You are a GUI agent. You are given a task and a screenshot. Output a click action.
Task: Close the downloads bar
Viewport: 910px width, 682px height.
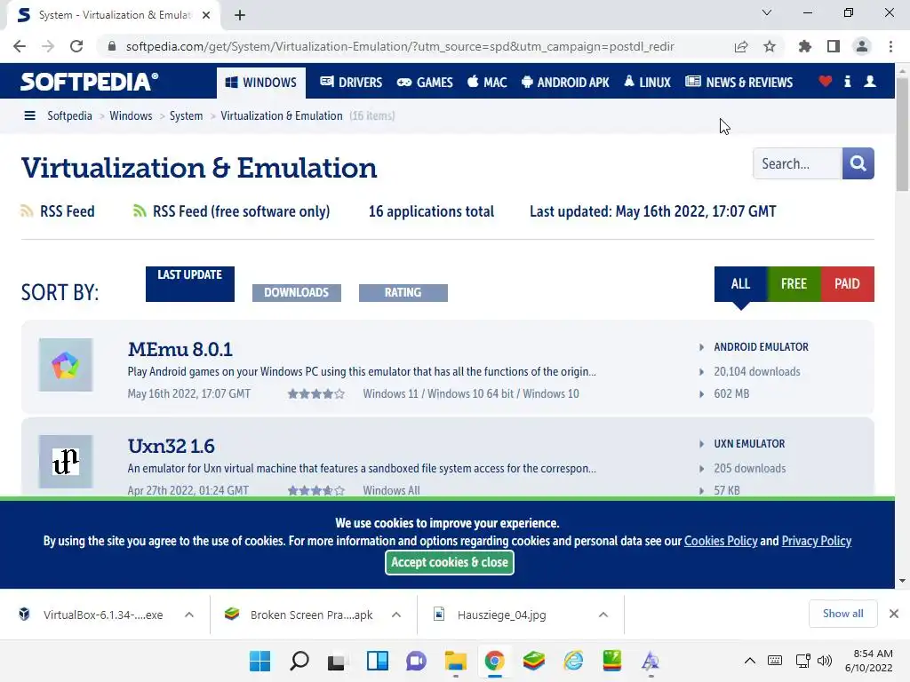point(894,614)
